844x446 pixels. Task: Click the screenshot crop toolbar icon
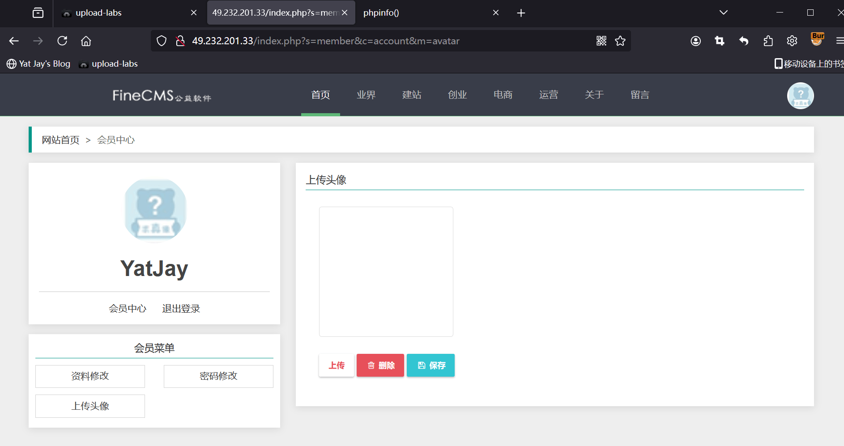tap(720, 41)
